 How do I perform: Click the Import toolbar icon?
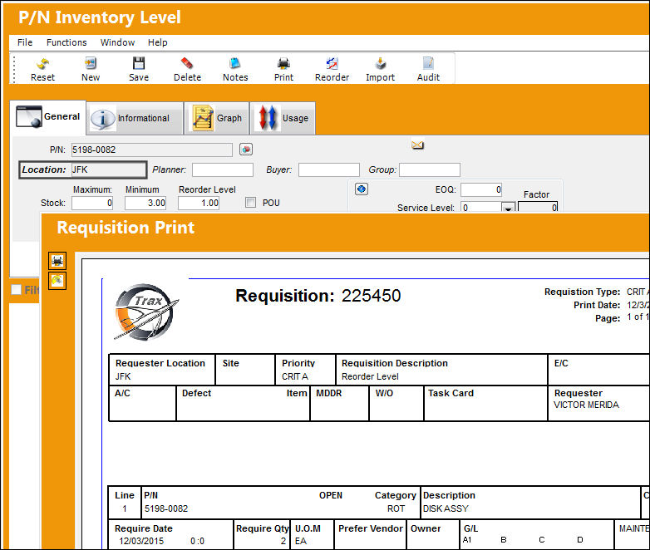(380, 69)
